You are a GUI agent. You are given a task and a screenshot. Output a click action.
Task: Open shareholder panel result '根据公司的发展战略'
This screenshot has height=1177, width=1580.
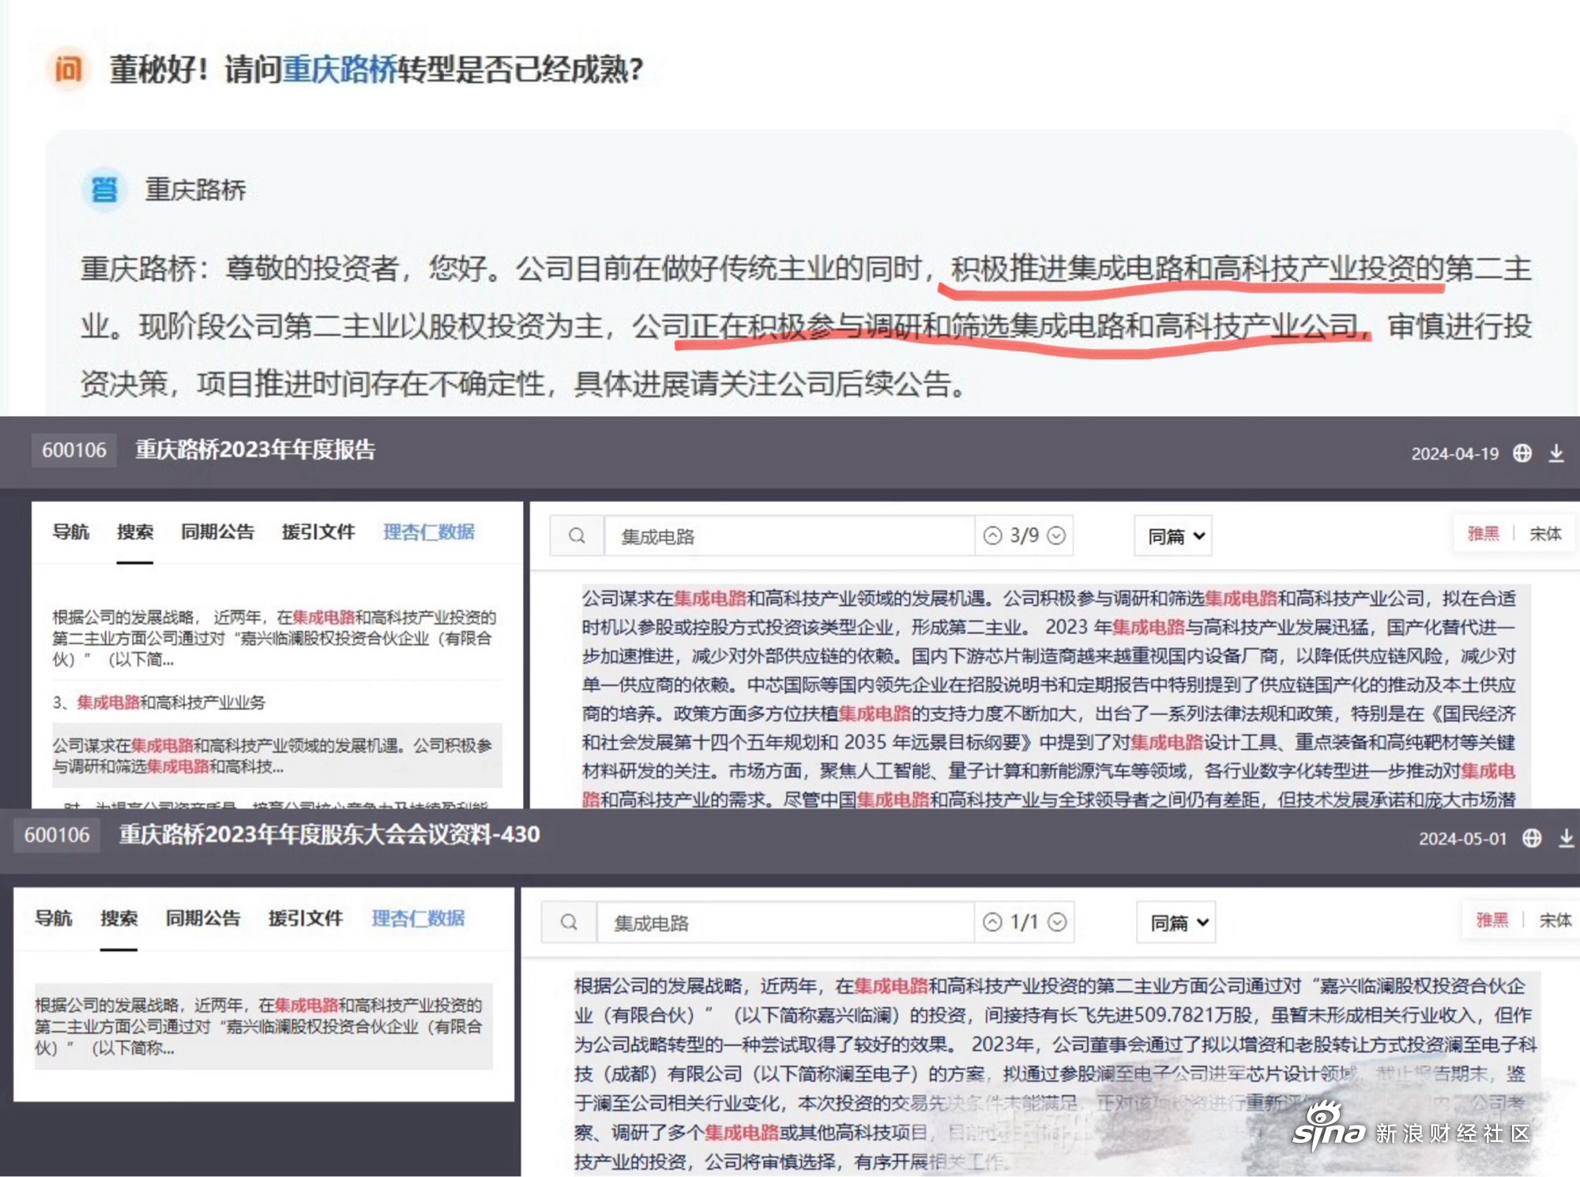click(263, 1026)
